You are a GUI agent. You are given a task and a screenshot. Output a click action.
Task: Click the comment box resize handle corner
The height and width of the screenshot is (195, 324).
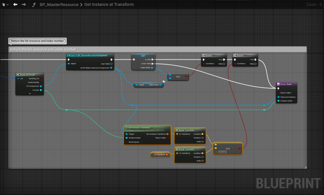pyautogui.click(x=305, y=167)
